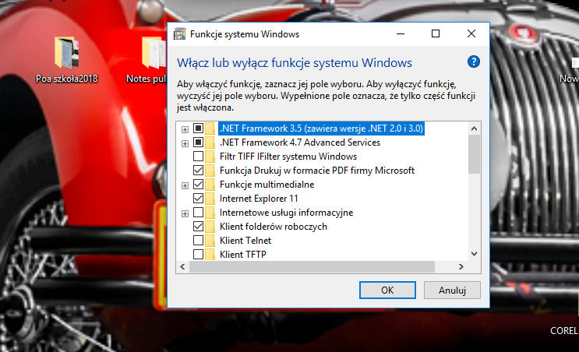Screen dimensions: 579x352
Task: Expand the .NET Framework 3.5 tree node
Action: [185, 128]
